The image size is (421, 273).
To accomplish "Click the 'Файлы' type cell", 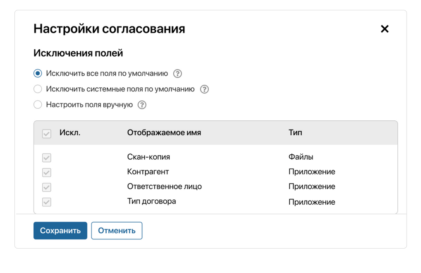I will (x=300, y=157).
